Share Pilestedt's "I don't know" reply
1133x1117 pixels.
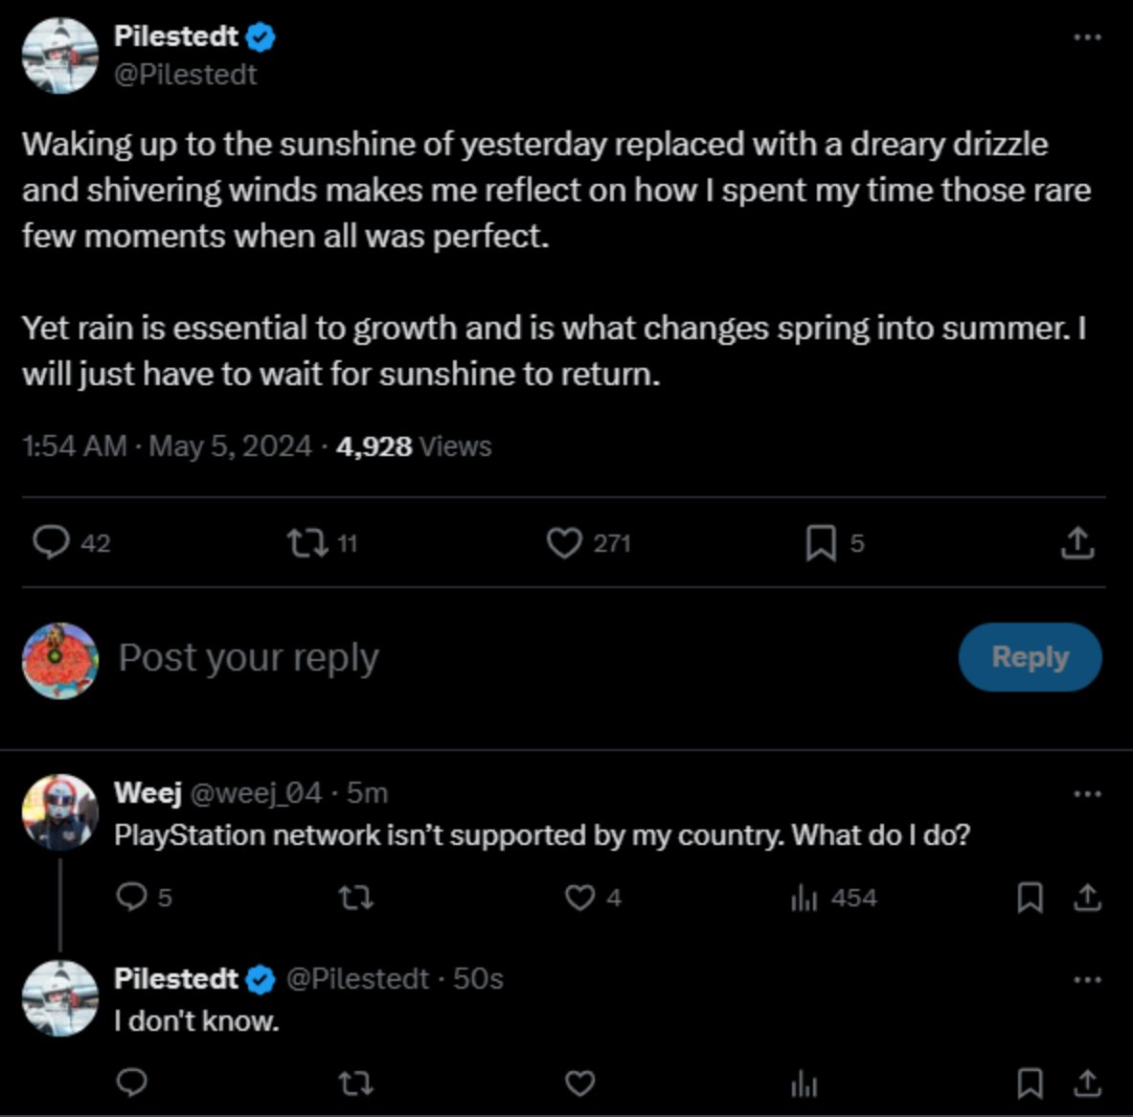point(1087,1083)
